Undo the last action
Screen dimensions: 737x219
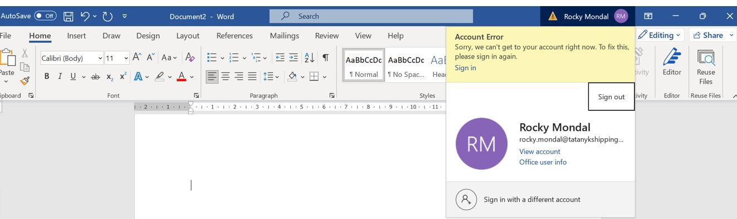(85, 16)
